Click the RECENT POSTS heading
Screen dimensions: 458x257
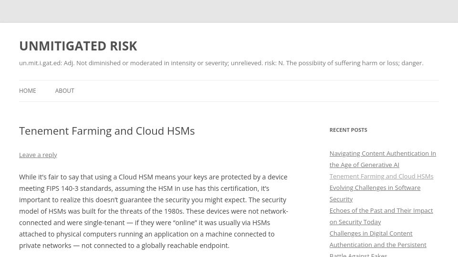(348, 130)
